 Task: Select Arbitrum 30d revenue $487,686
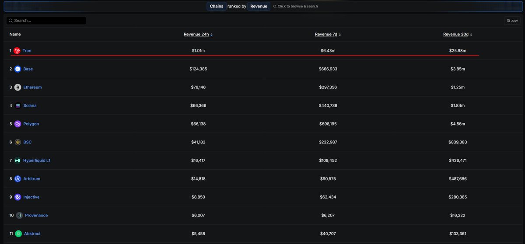pyautogui.click(x=458, y=179)
